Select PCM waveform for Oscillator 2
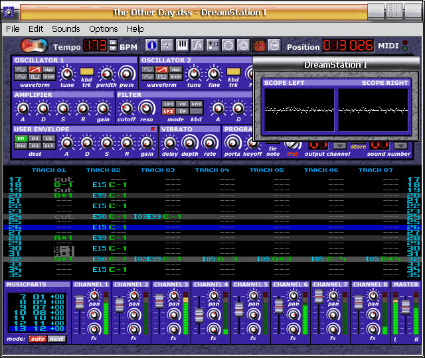 click(175, 77)
